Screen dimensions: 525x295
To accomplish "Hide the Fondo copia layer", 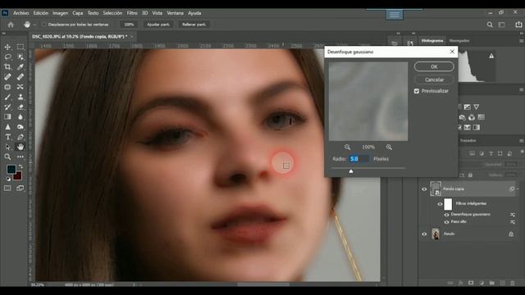I will (424, 189).
